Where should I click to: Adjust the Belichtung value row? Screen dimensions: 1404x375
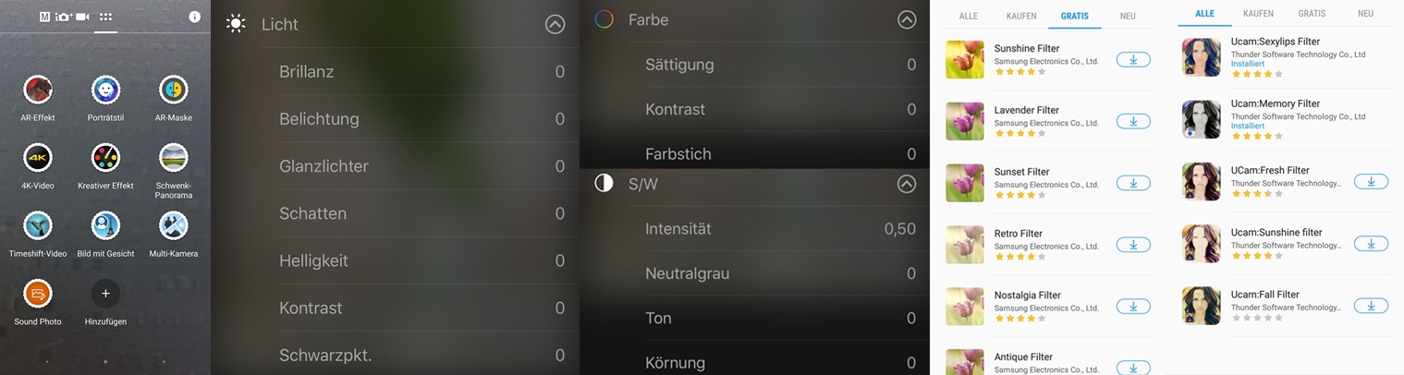(421, 119)
